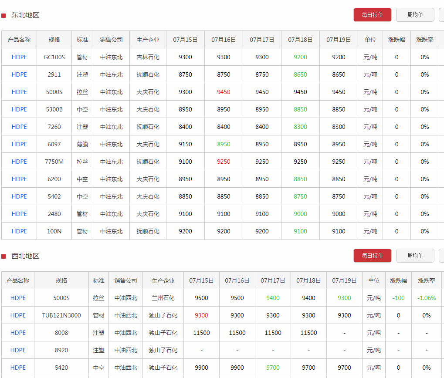Screen dimensions: 444x378
Task: Click 07月19日 column header in 东北地区 table
Action: click(339, 40)
